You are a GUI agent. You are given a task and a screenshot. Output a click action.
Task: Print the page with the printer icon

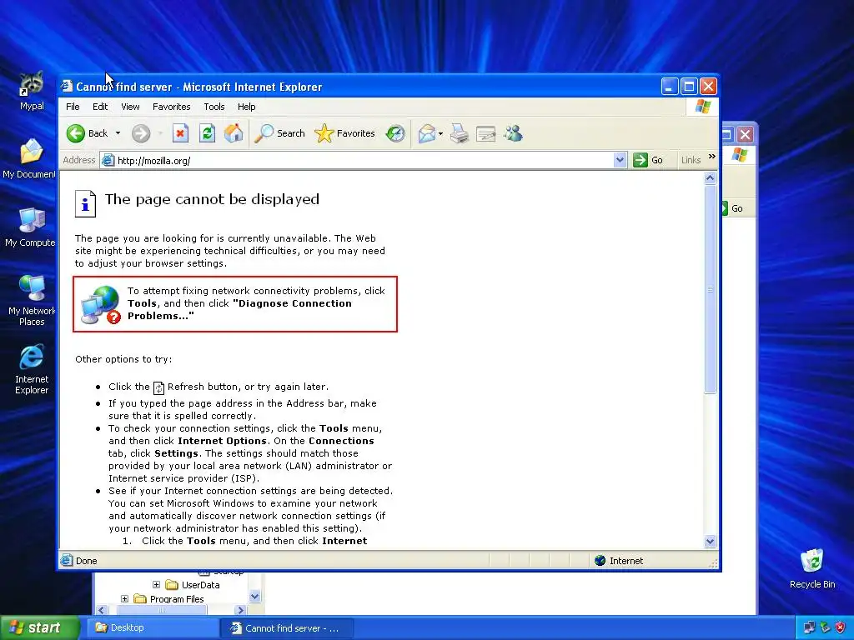460,133
